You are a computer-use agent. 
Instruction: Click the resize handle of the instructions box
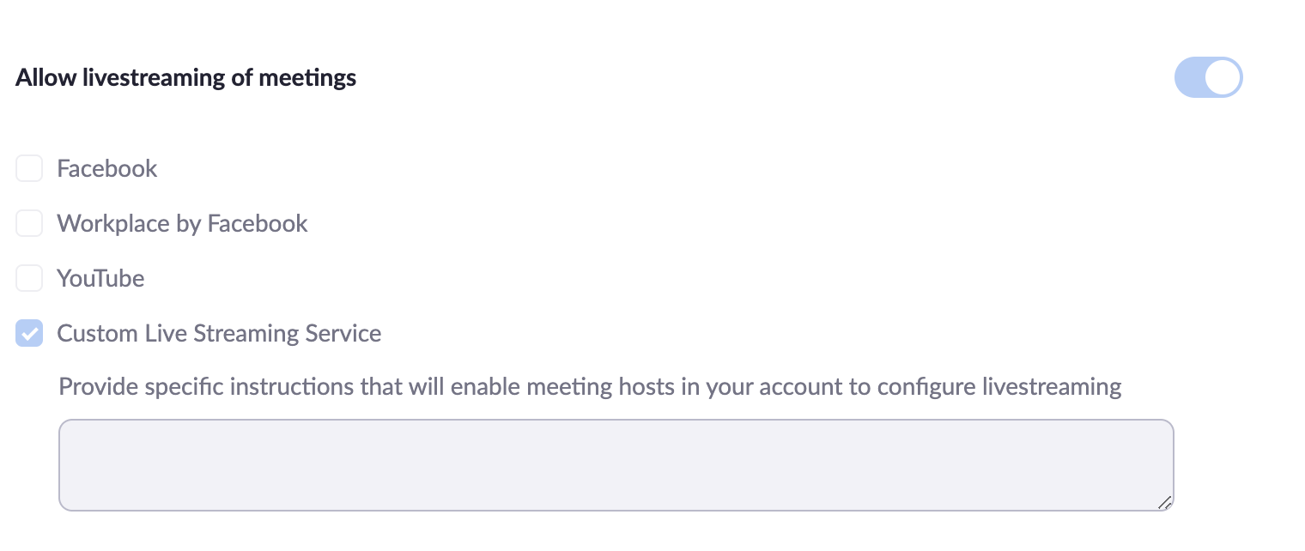(x=1164, y=503)
